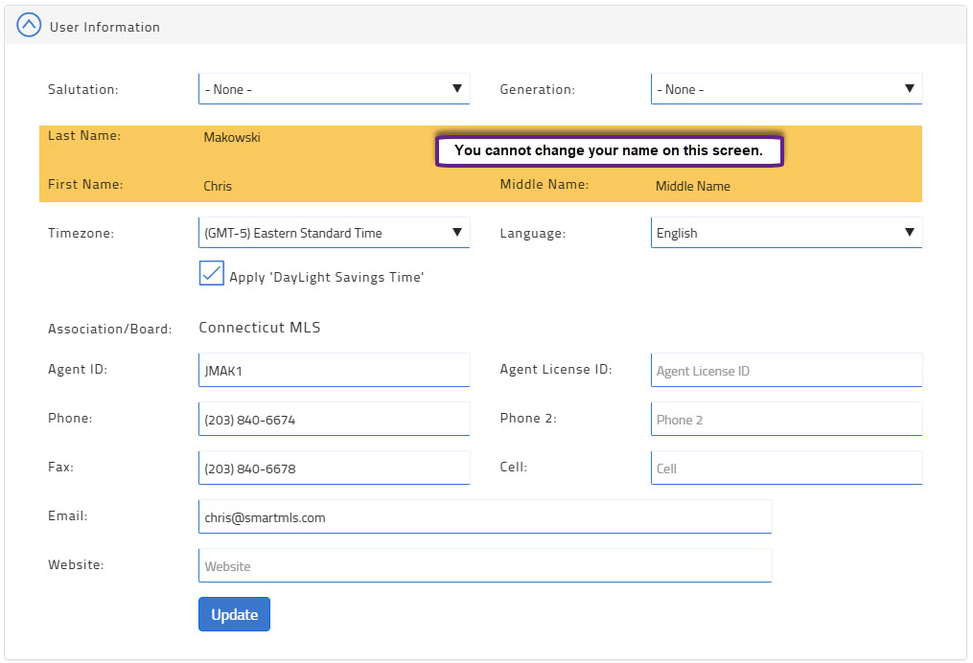973x663 pixels.
Task: Click the Agent ID label
Action: [78, 369]
